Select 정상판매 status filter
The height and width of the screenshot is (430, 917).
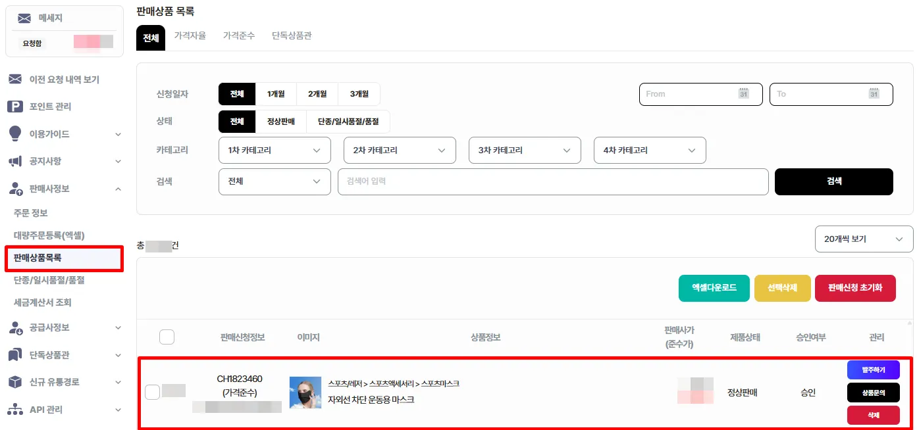point(281,122)
